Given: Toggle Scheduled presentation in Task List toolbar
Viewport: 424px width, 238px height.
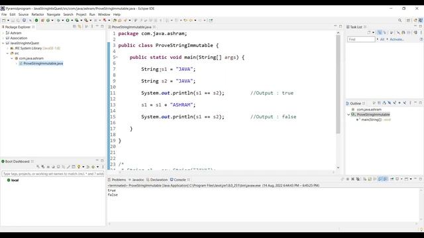Looking at the screenshot, I should (385, 32).
